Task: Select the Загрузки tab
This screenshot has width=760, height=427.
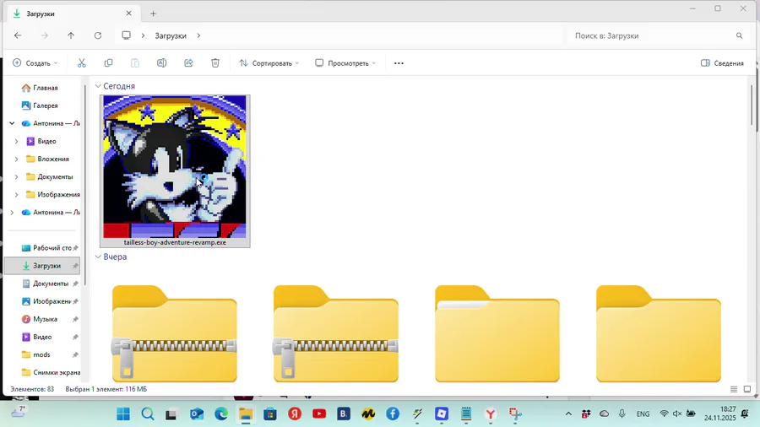Action: pyautogui.click(x=73, y=14)
